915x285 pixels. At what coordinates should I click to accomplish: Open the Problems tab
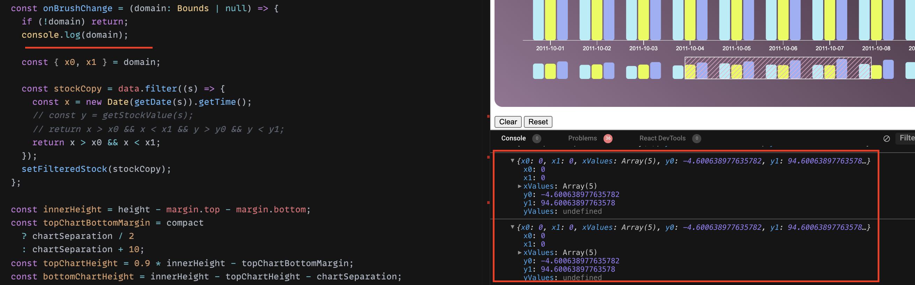click(583, 138)
